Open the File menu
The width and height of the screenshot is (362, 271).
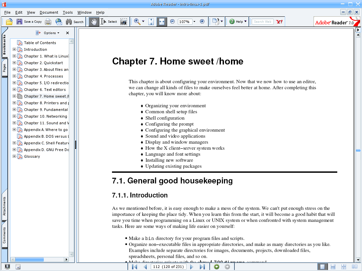coord(7,12)
